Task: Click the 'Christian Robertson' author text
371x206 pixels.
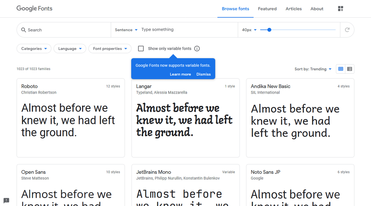Action: click(x=39, y=93)
